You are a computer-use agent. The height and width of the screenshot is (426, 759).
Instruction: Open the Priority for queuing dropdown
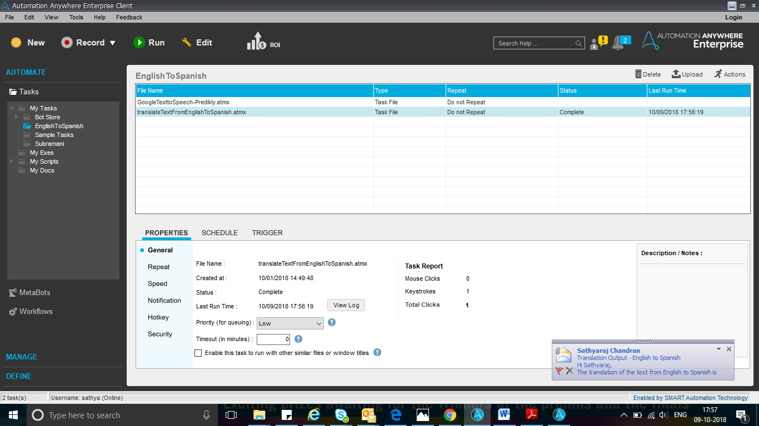[x=290, y=323]
